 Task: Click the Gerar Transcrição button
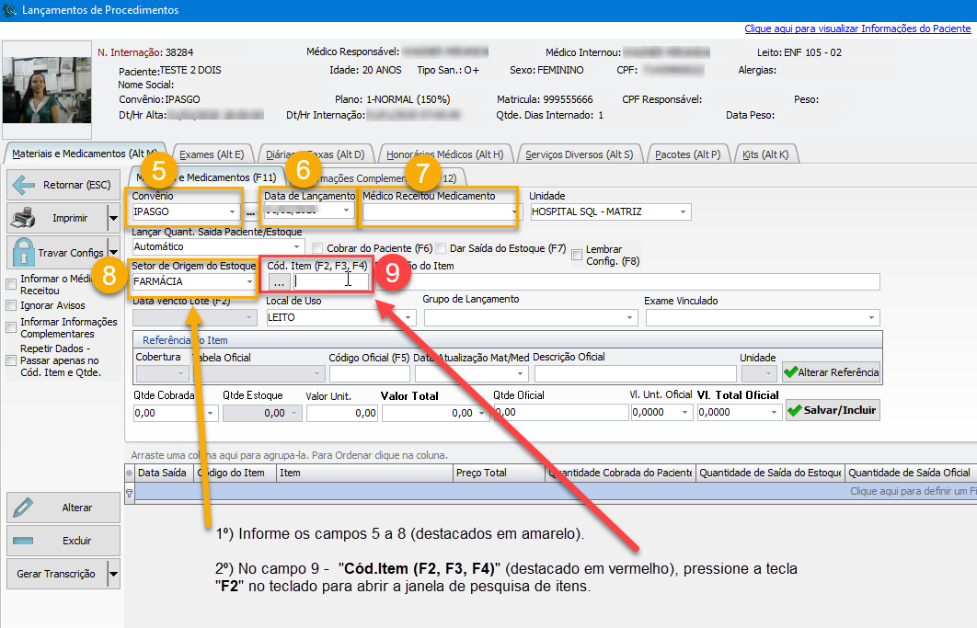coord(56,574)
